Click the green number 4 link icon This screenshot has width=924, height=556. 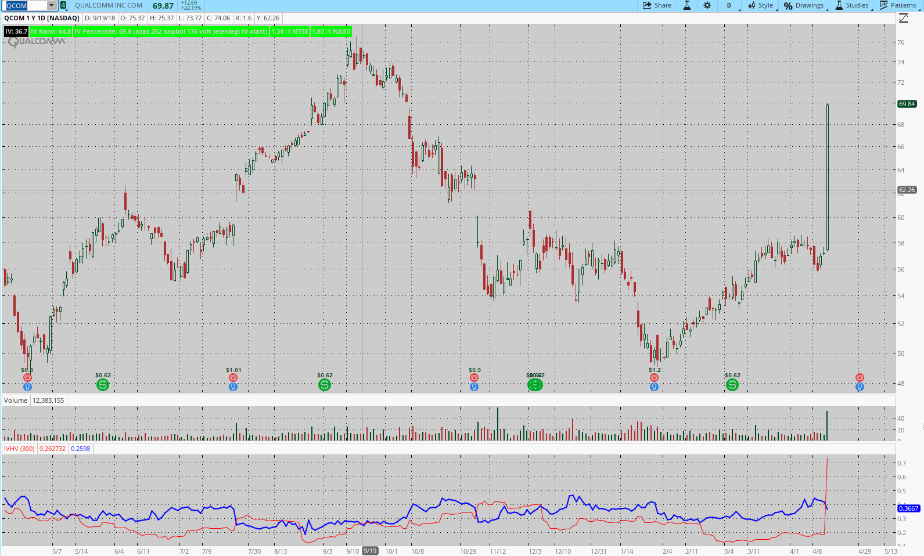[63, 5]
